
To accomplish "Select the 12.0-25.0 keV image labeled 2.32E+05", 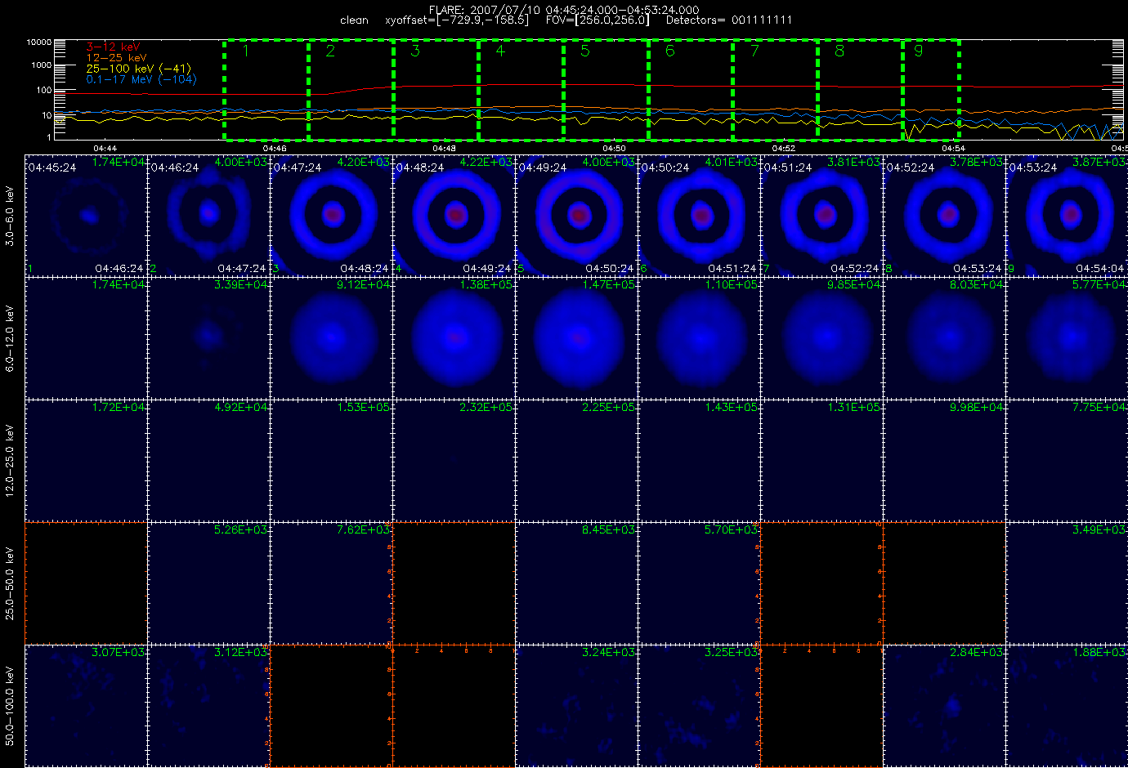I will [454, 461].
